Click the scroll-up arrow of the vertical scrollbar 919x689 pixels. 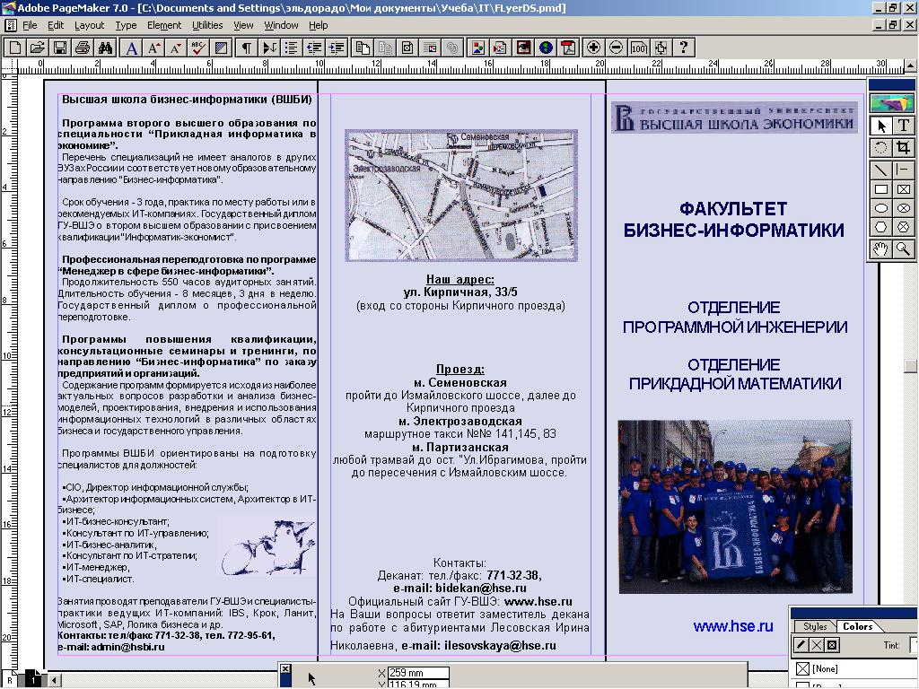tap(910, 65)
